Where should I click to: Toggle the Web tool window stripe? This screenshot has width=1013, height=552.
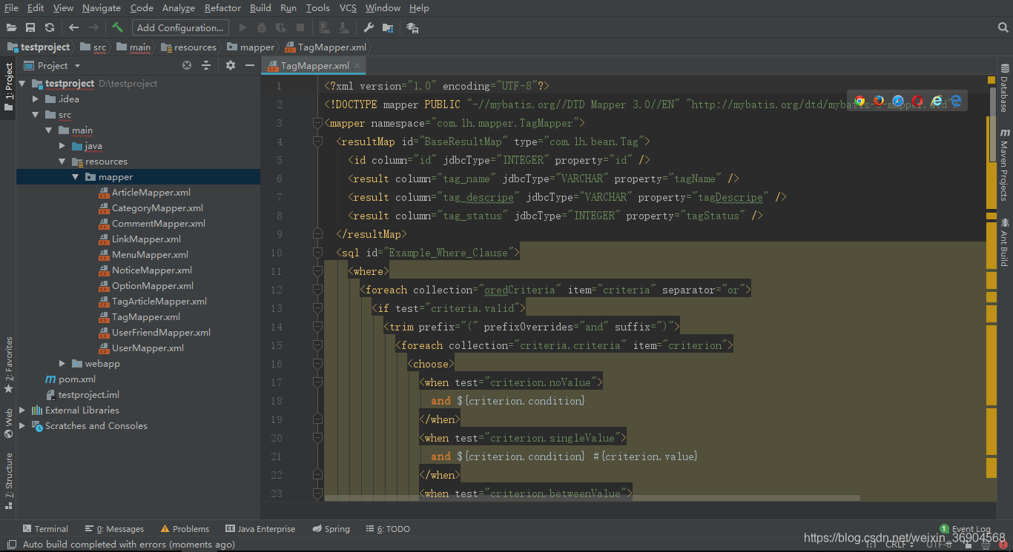[x=8, y=423]
